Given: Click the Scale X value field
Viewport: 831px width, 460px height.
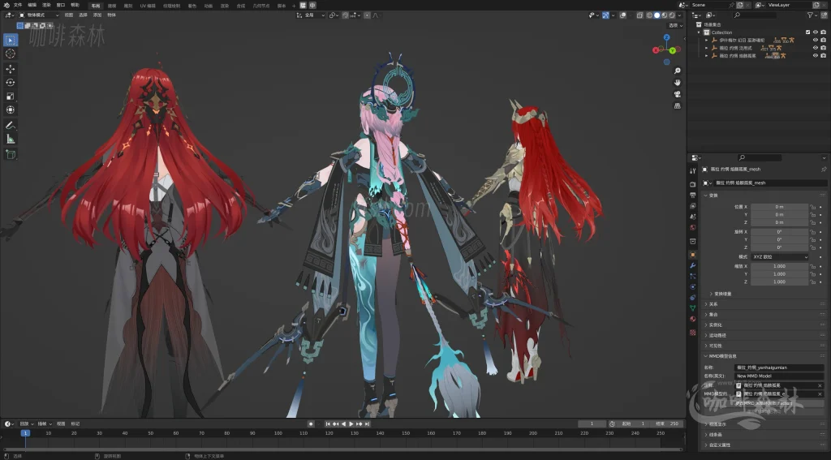Looking at the screenshot, I should pos(780,266).
